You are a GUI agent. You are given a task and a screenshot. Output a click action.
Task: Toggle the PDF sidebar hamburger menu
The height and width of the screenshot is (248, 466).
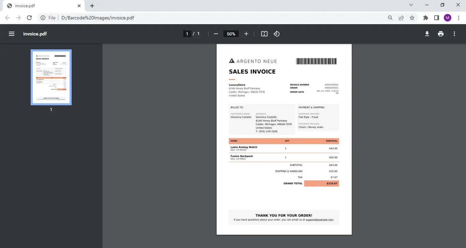12,34
